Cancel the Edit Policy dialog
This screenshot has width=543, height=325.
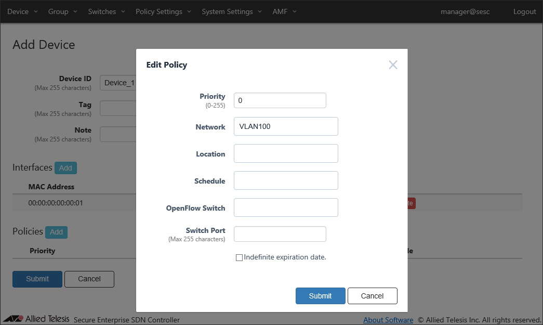pos(372,296)
